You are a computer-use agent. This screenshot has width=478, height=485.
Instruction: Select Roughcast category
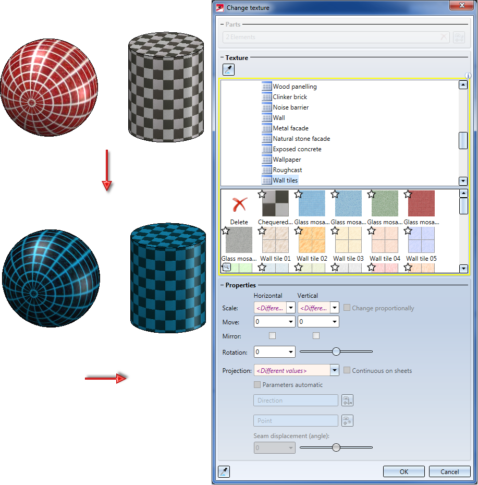pos(287,170)
